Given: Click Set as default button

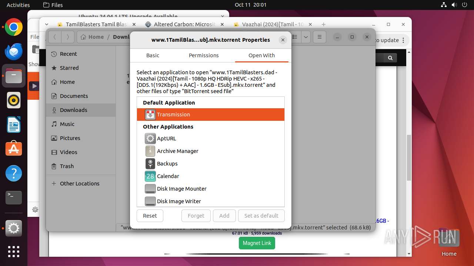Looking at the screenshot, I should click(261, 216).
